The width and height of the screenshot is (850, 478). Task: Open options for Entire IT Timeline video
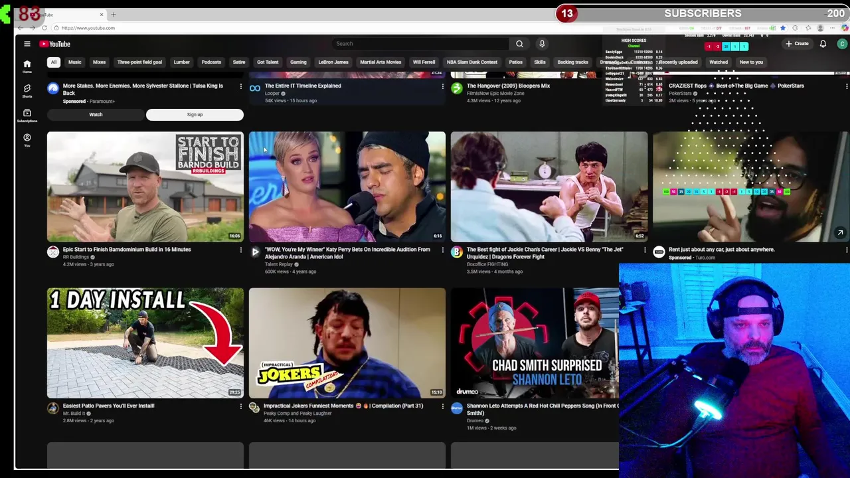click(x=443, y=86)
